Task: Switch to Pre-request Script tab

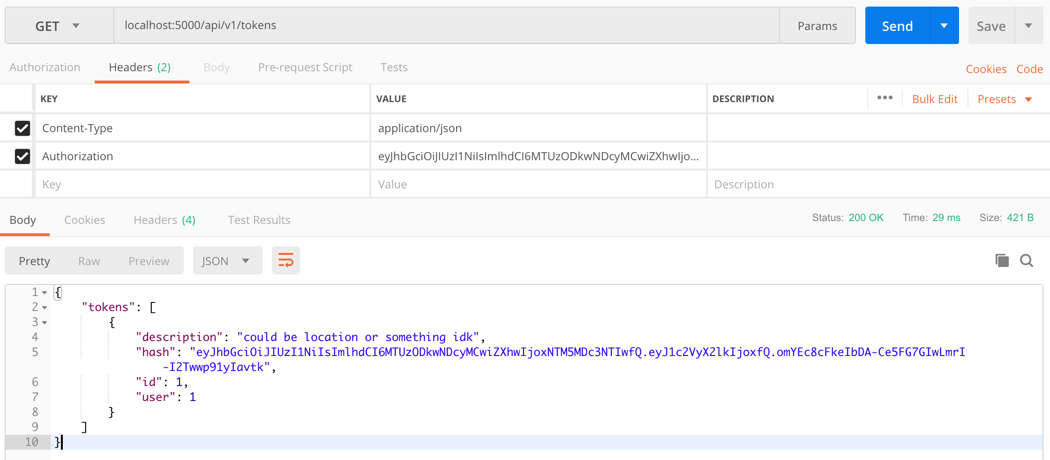Action: click(305, 67)
